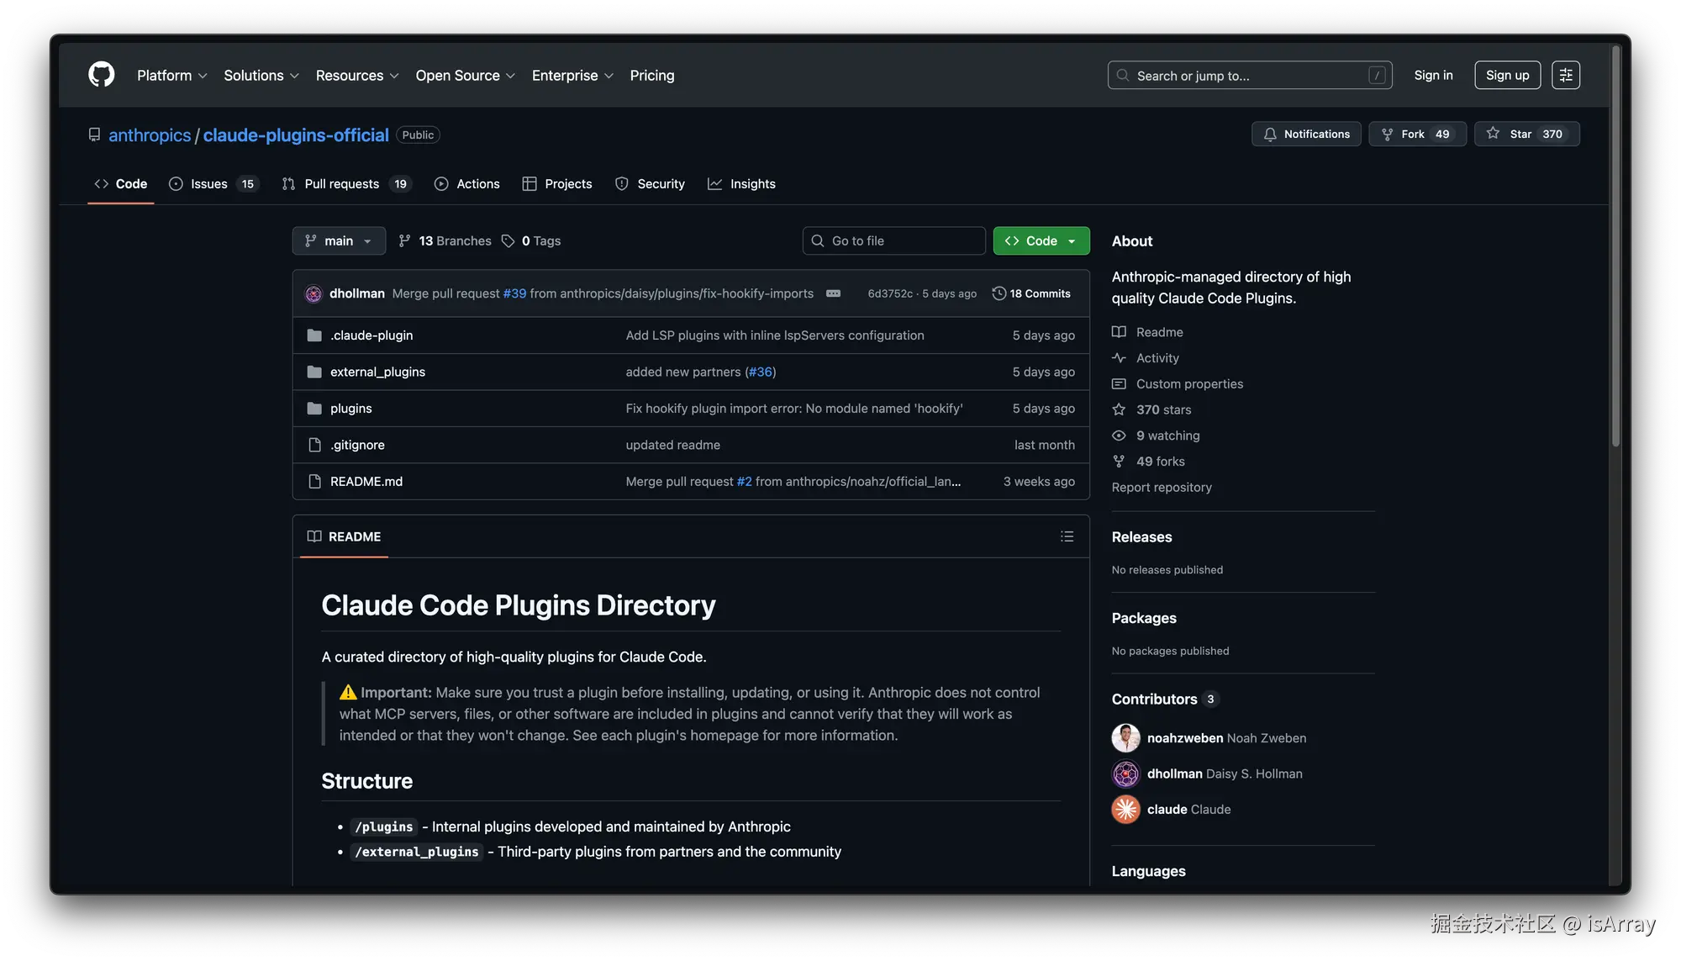Click the .claude-plugin folder icon
This screenshot has height=961, width=1681.
(x=314, y=335)
